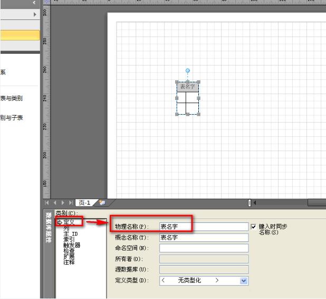Viewport: 326px width, 299px height.
Task: Select the 检查 category
Action: click(69, 250)
